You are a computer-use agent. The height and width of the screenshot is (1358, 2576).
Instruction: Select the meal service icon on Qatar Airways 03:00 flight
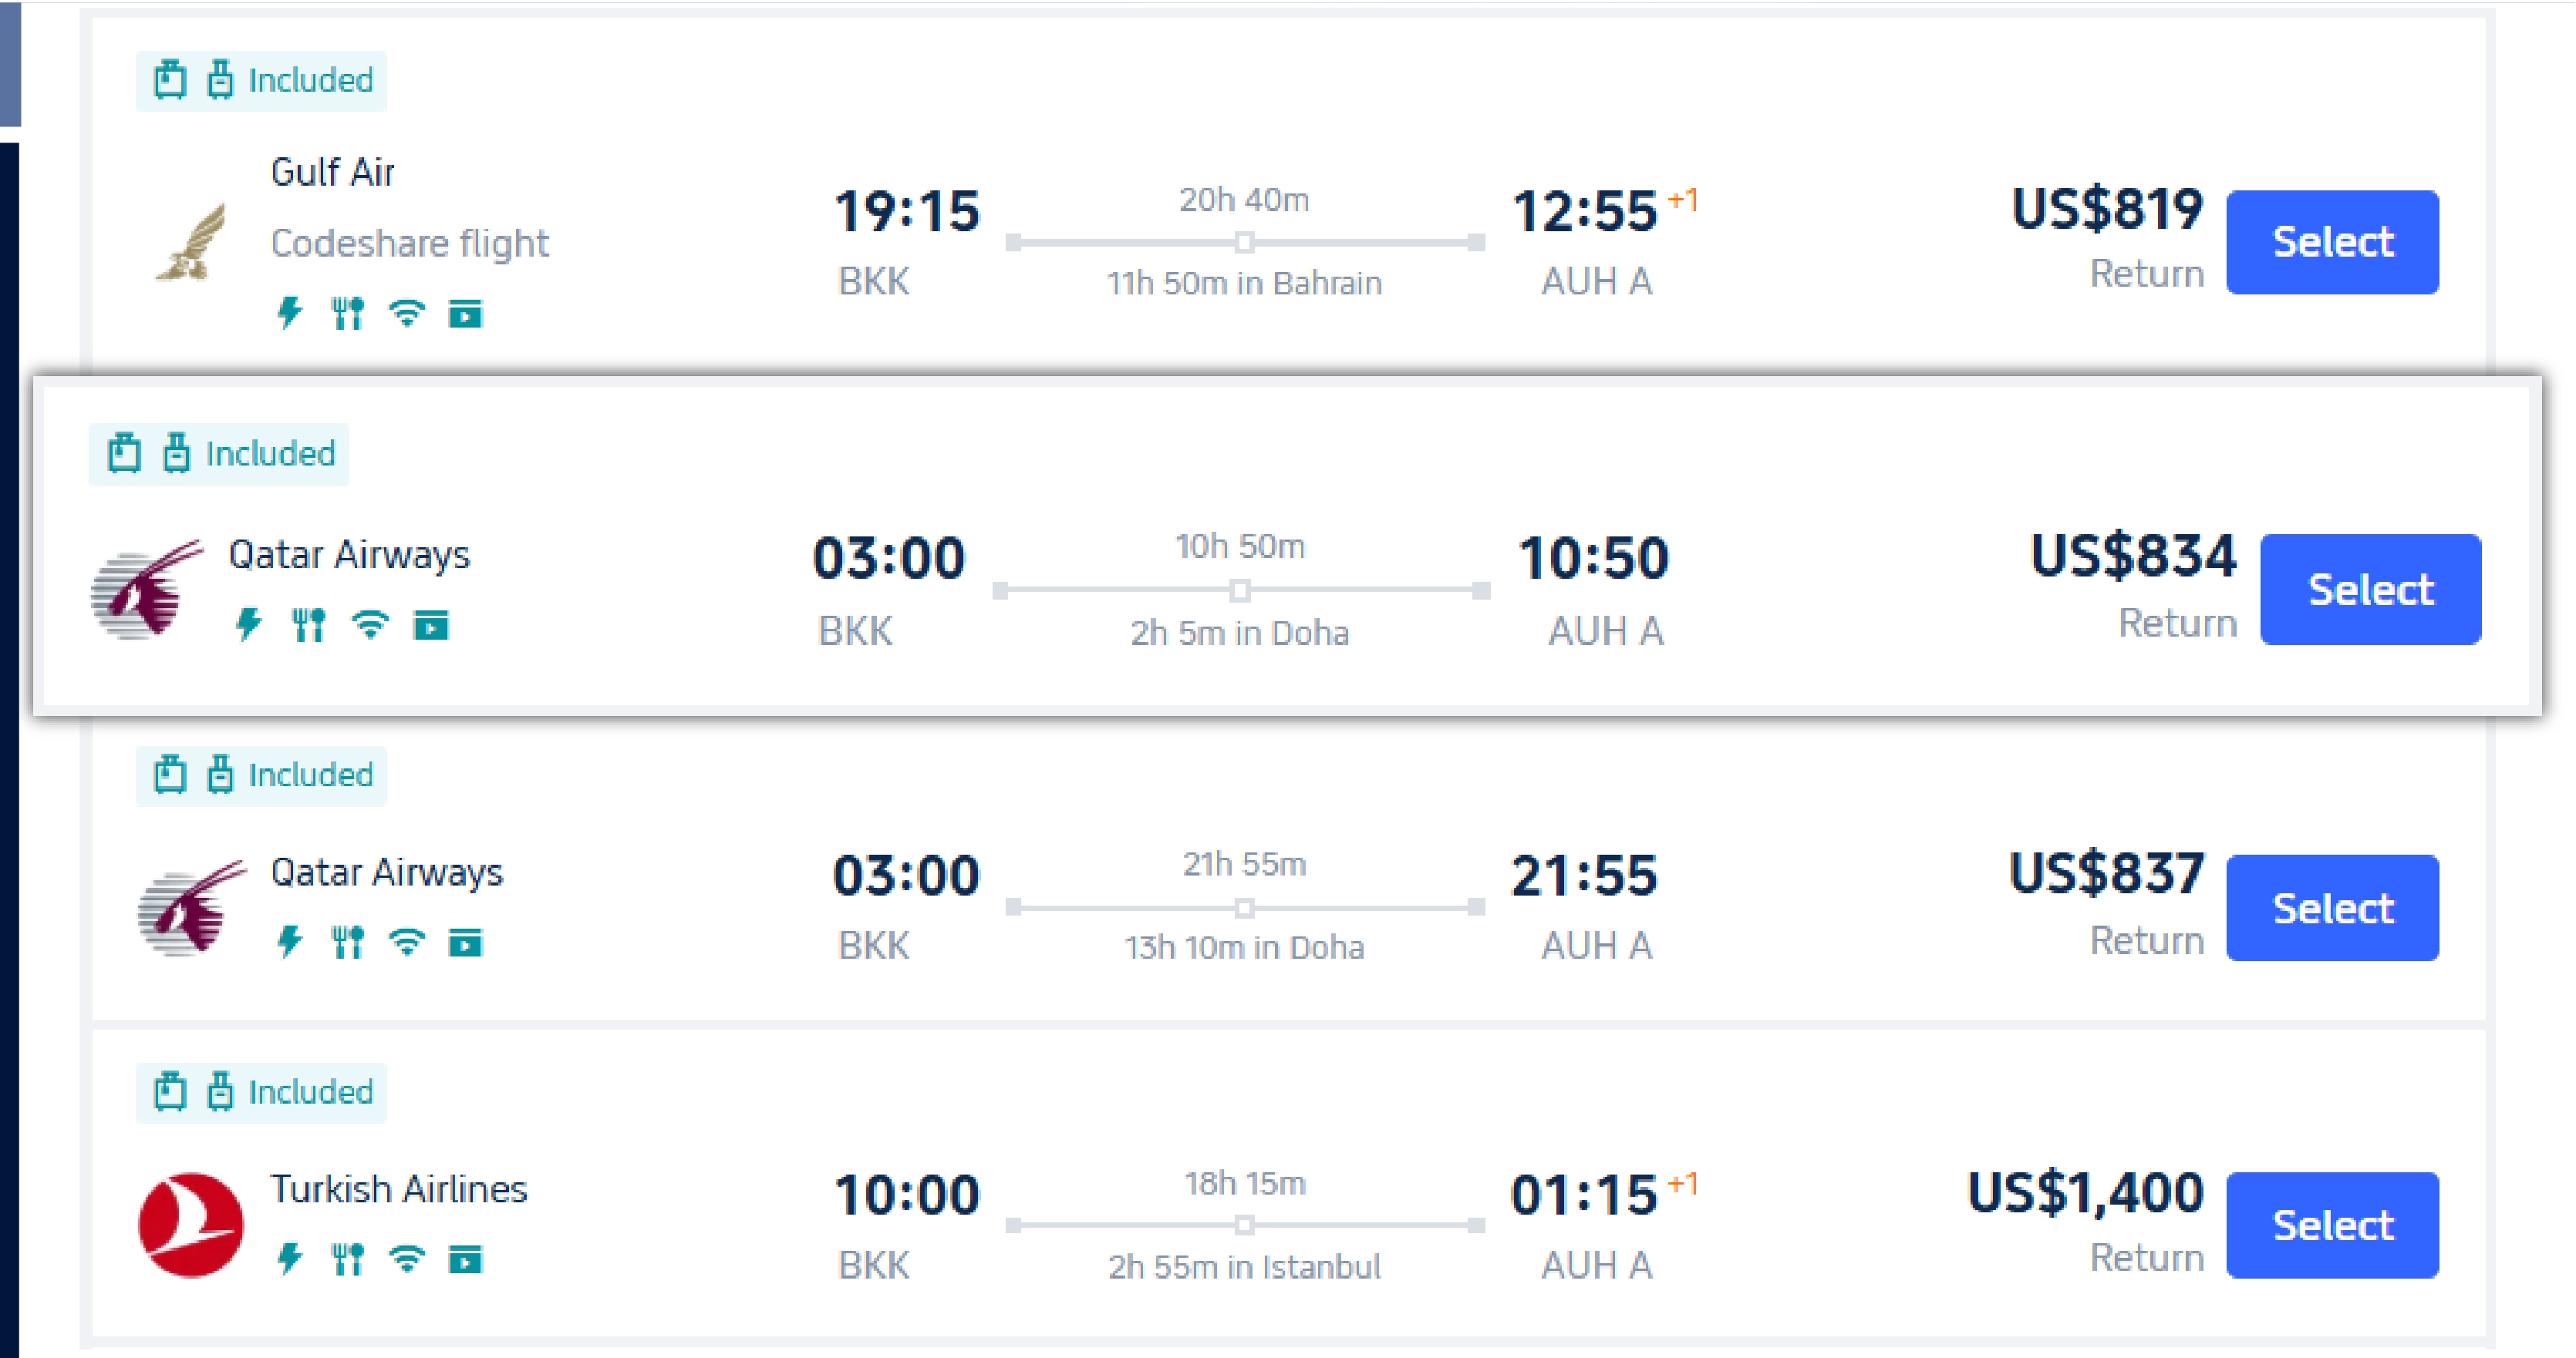pos(310,626)
